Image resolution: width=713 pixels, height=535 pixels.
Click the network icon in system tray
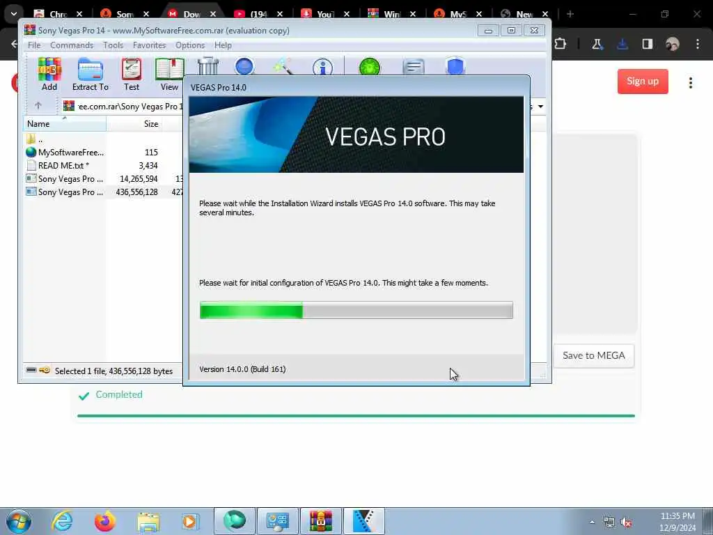[609, 522]
